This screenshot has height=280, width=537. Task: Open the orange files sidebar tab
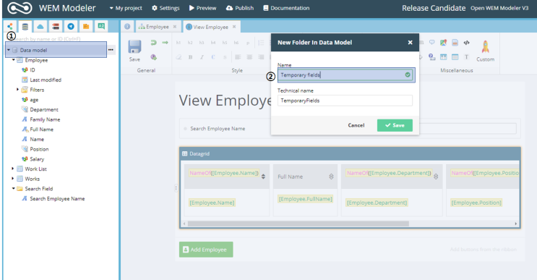coord(86,26)
